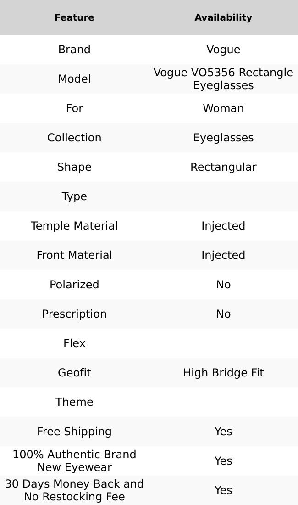Select the Front Material label
The width and height of the screenshot is (298, 505).
(x=74, y=255)
